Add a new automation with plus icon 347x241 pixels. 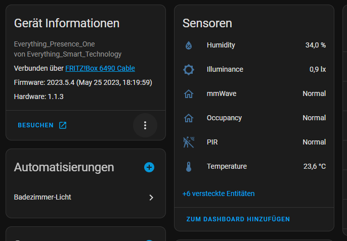point(149,167)
